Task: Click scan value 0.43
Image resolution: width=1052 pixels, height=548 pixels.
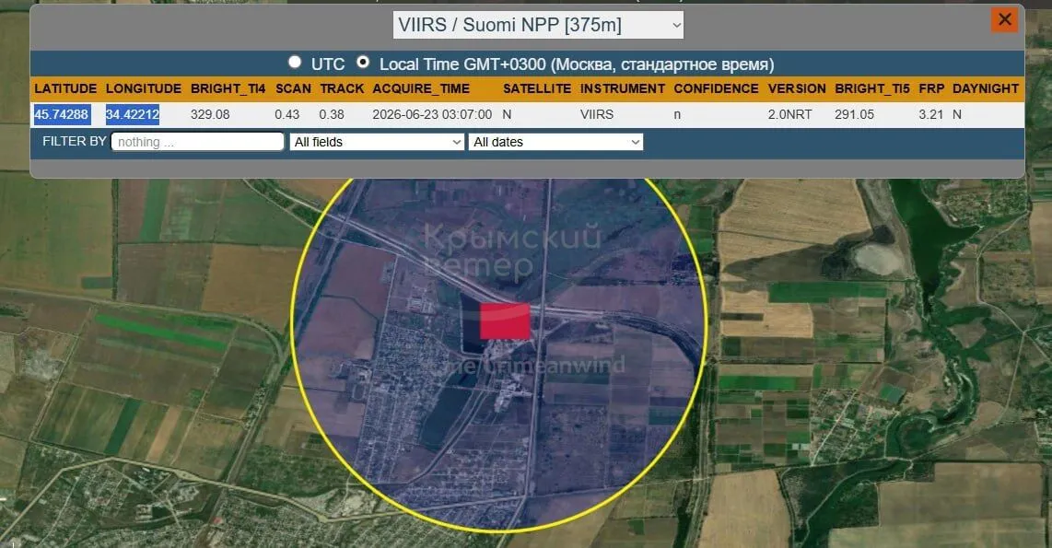Action: (x=287, y=115)
